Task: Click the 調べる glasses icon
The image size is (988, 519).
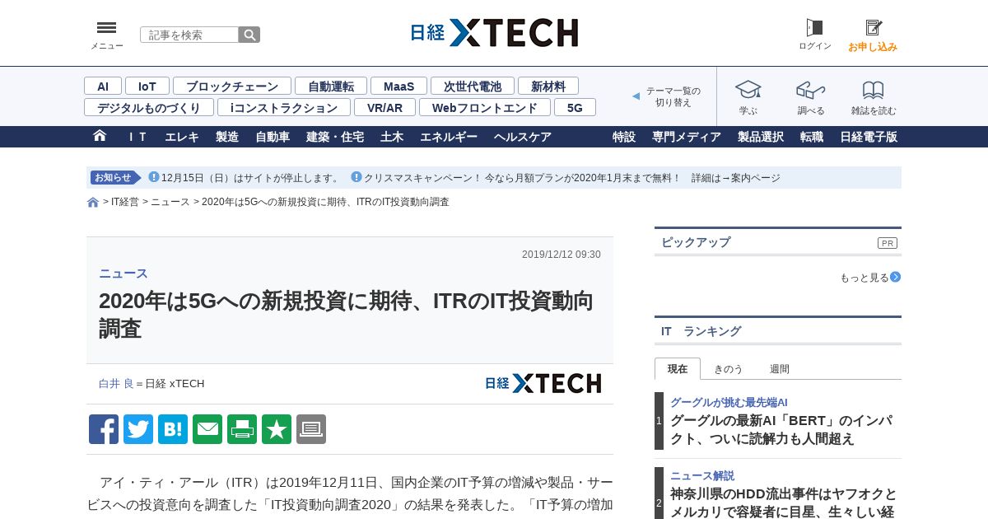Action: (811, 90)
